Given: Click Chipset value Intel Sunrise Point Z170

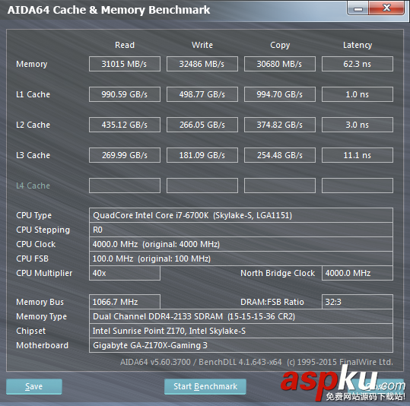Looking at the screenshot, I should pos(241,331).
